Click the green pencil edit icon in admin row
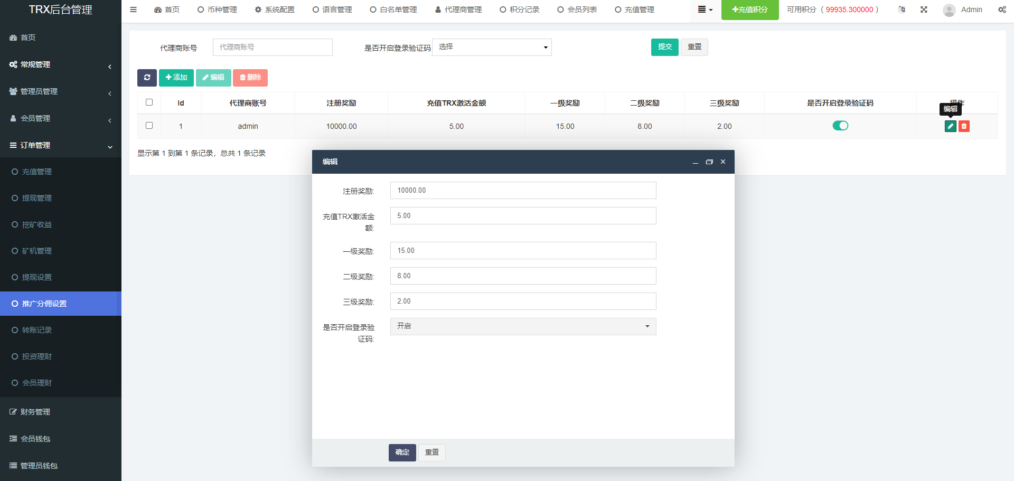 (950, 126)
